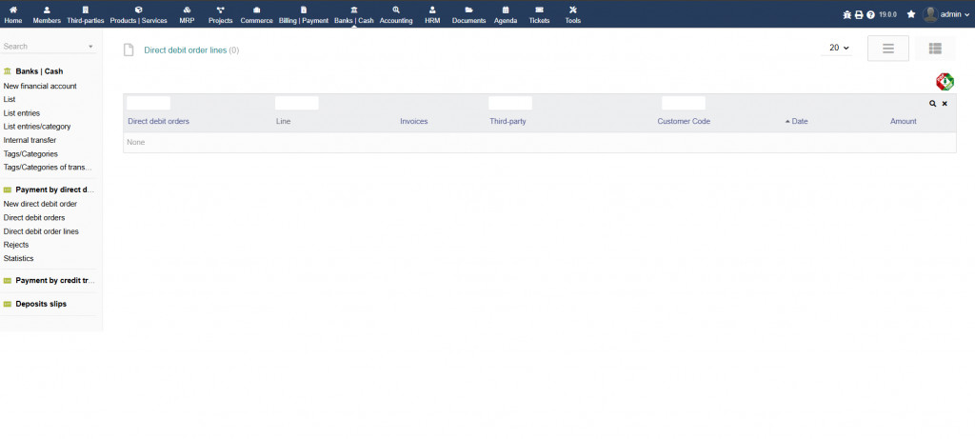Viewport: 975px width, 439px height.
Task: Sort by Direct debit orders column
Action: pos(159,121)
